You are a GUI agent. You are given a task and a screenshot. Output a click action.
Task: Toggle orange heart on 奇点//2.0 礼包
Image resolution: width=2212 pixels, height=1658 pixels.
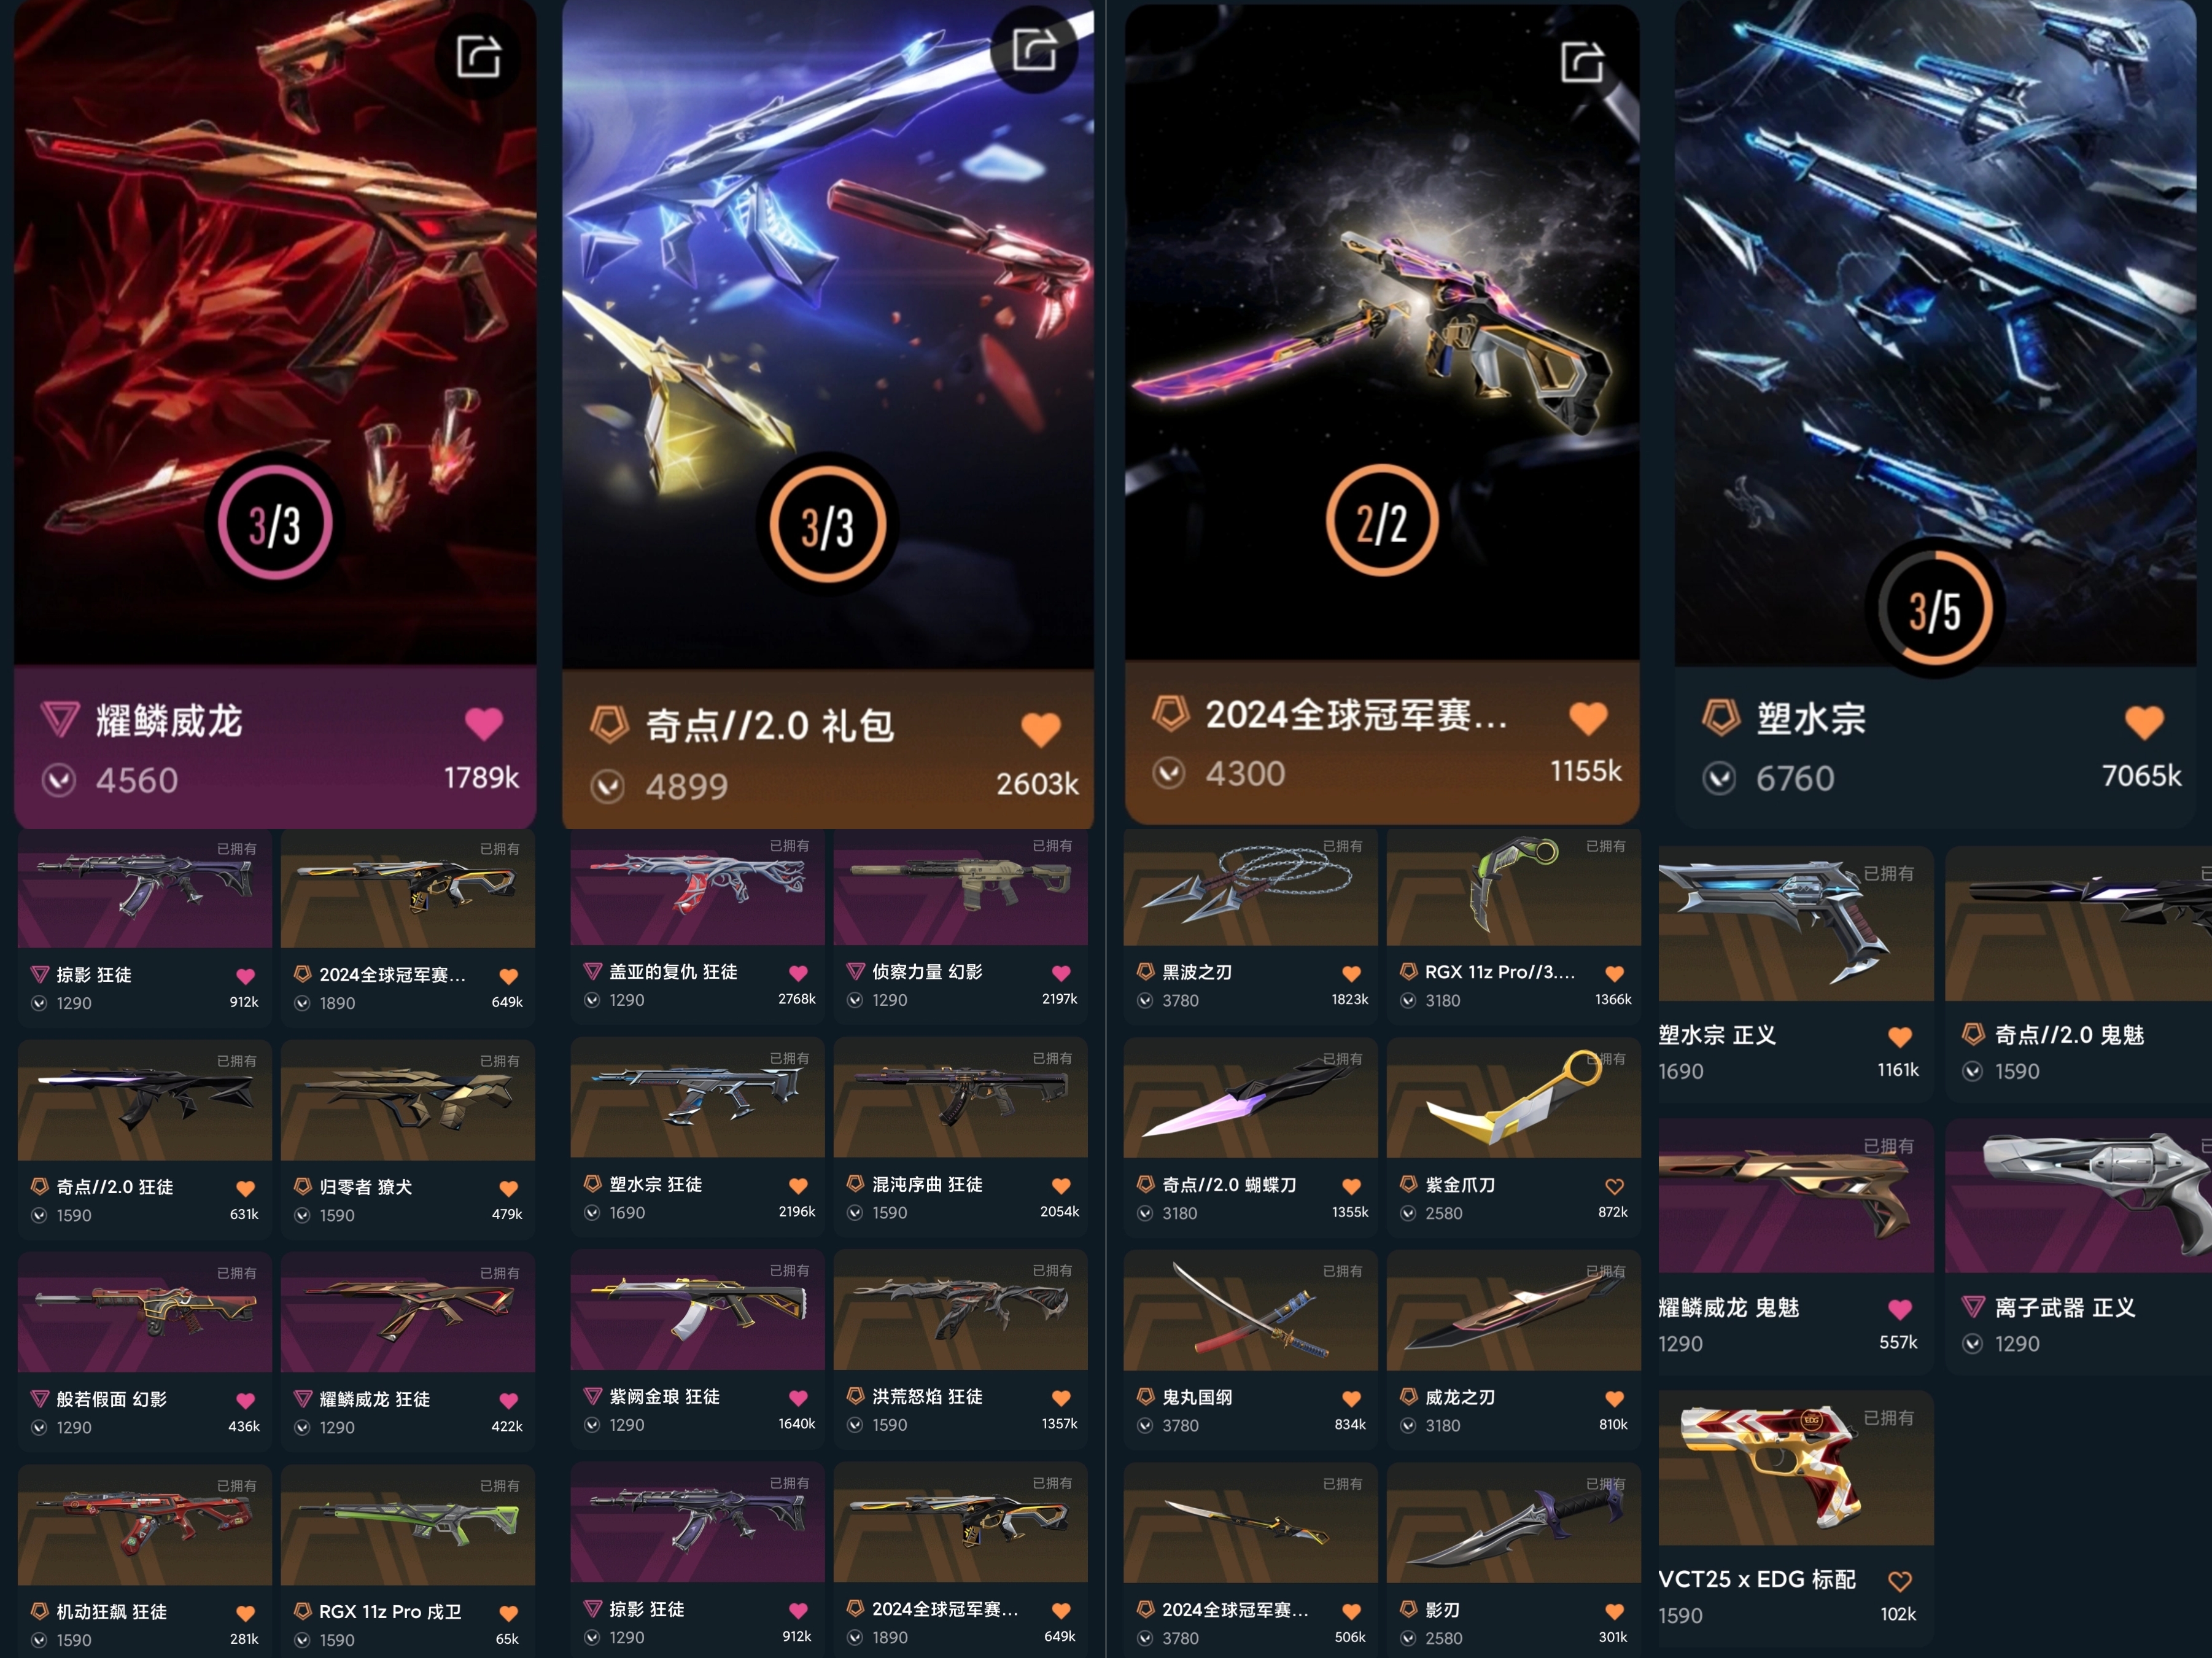(x=1040, y=729)
